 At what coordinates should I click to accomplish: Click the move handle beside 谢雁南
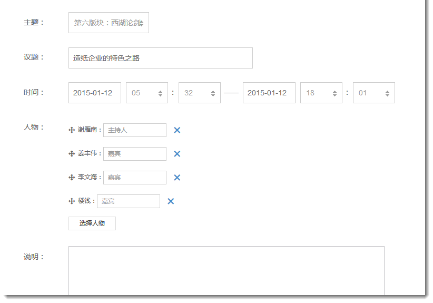(72, 130)
